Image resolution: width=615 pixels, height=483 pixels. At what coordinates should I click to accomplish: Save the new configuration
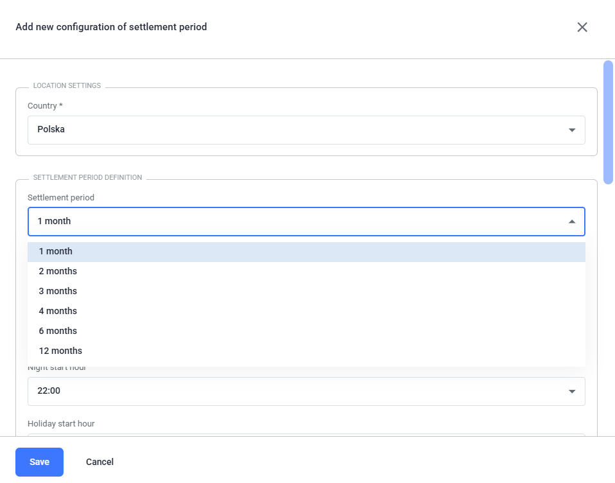point(40,462)
